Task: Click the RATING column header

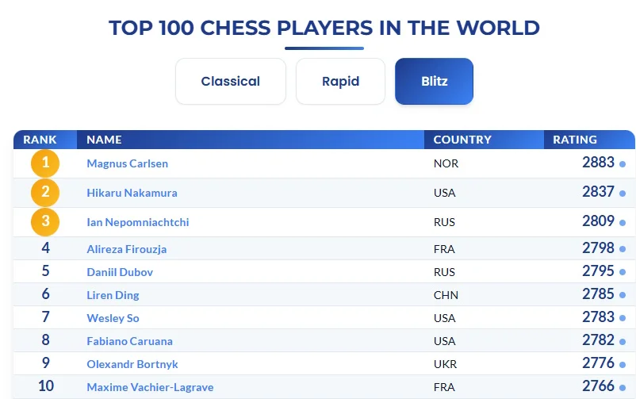Action: [x=574, y=140]
